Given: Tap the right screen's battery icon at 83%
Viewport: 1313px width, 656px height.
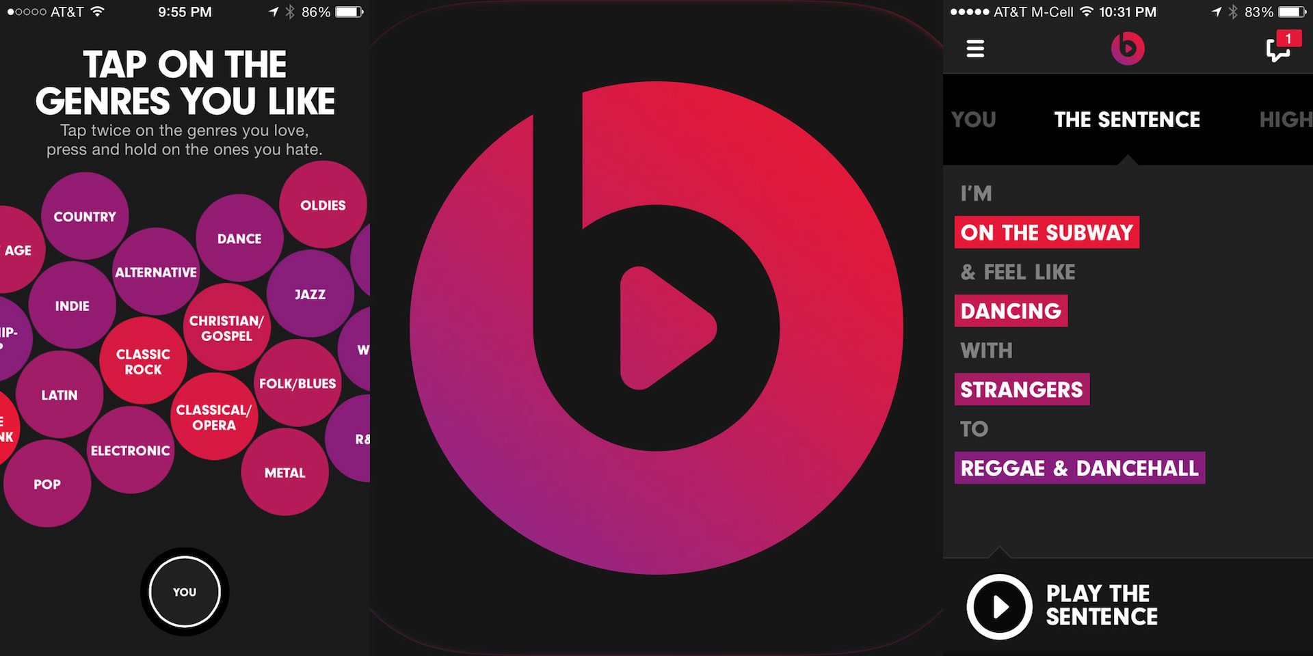Looking at the screenshot, I should 1292,12.
